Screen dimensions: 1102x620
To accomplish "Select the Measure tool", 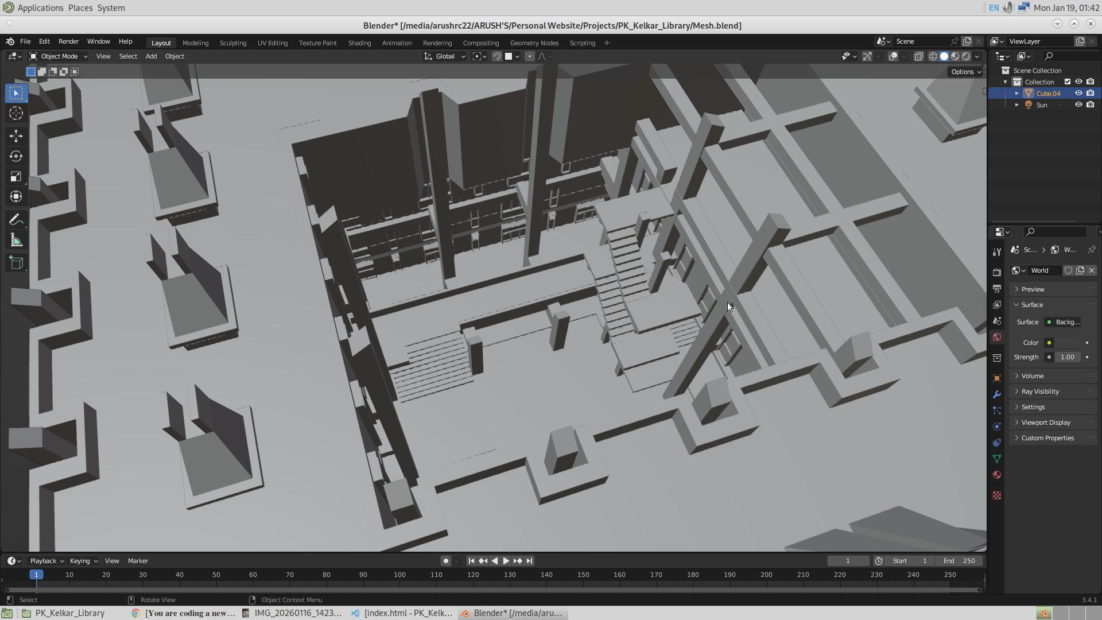I will click(16, 241).
